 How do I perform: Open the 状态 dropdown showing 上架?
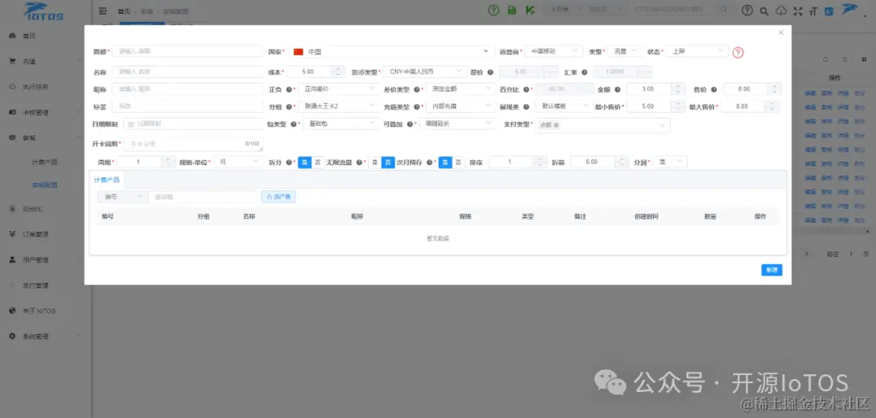698,51
